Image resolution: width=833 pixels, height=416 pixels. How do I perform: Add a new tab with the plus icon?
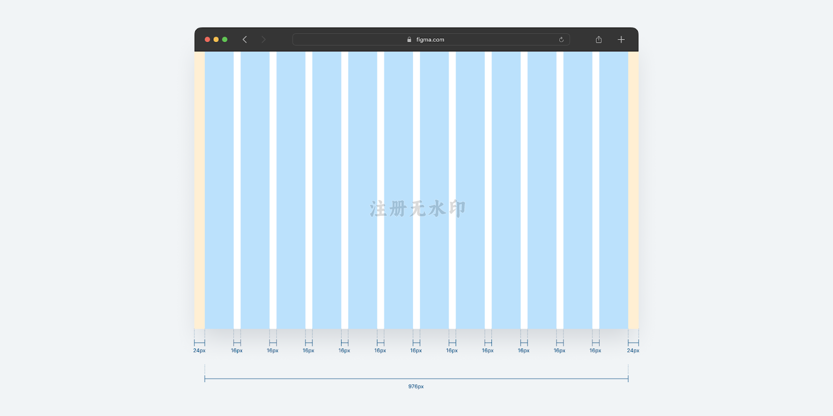point(621,40)
